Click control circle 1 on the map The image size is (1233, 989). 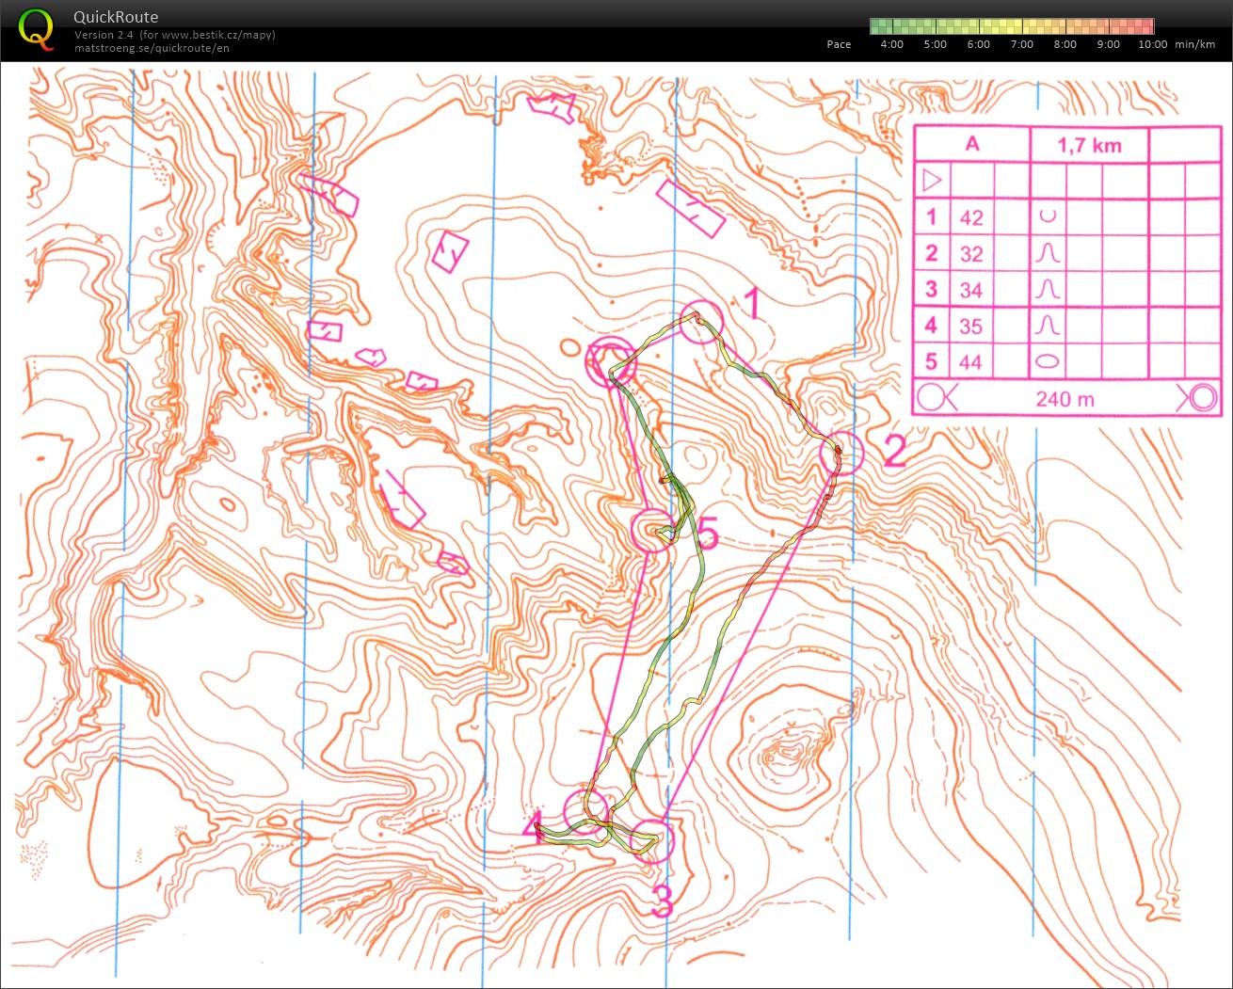[700, 323]
